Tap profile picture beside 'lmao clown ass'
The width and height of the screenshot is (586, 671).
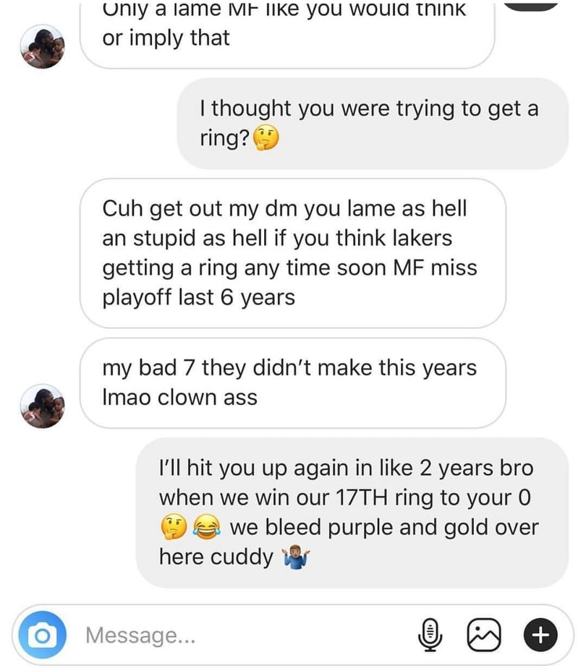tap(43, 406)
